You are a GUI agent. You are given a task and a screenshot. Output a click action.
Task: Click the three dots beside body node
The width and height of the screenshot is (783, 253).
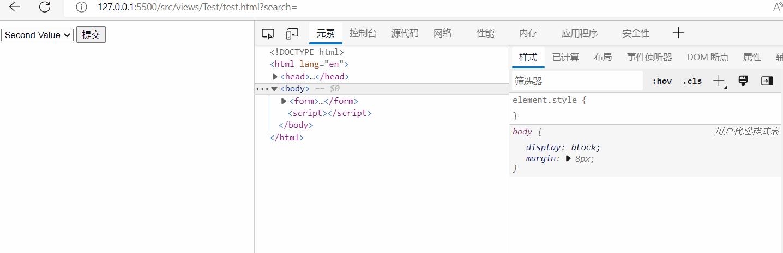click(262, 89)
